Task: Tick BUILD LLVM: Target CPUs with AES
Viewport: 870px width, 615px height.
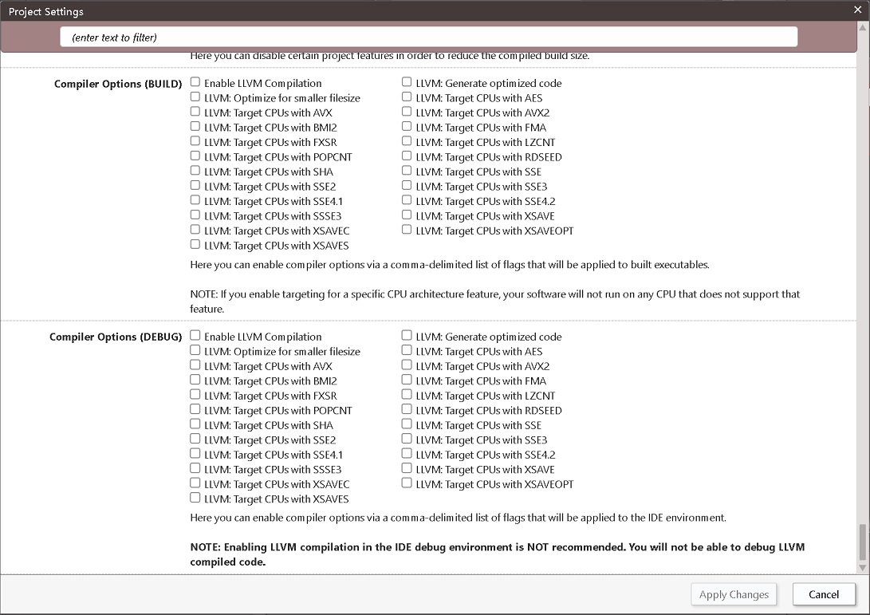Action: click(407, 97)
